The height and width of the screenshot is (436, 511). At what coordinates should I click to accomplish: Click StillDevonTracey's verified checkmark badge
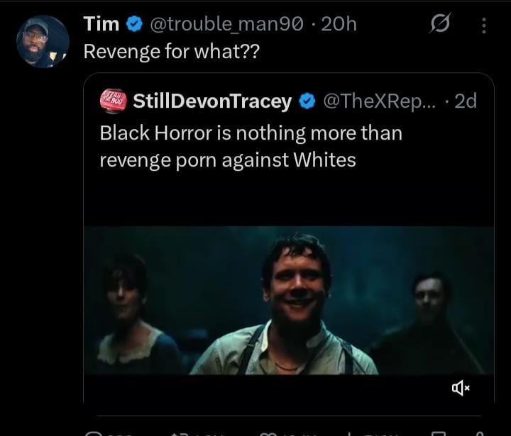point(307,101)
